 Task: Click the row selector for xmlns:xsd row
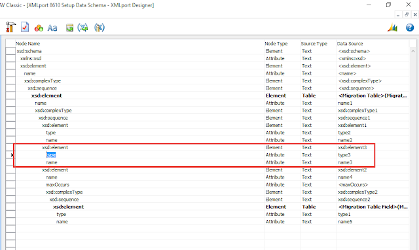10,58
